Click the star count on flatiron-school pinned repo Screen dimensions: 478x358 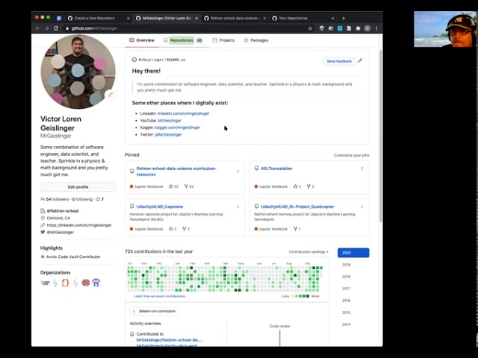click(x=173, y=186)
